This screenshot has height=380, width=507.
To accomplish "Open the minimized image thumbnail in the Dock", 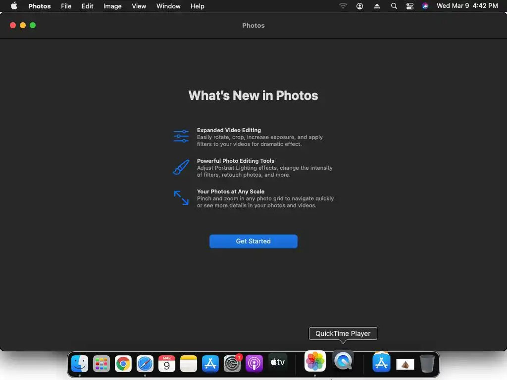I will click(x=405, y=364).
